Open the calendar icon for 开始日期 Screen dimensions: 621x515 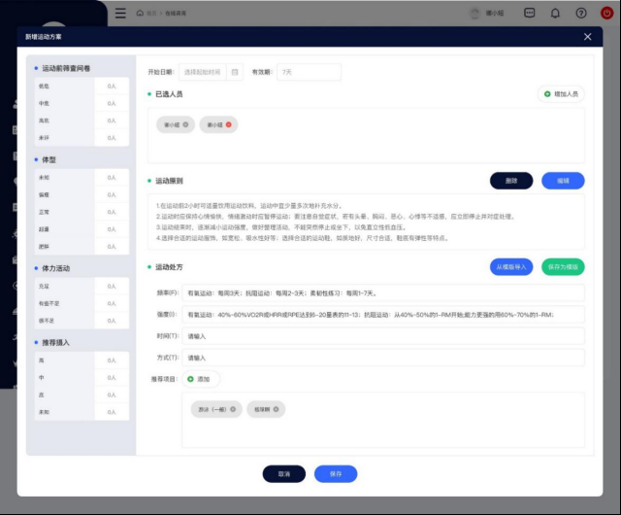(x=235, y=72)
